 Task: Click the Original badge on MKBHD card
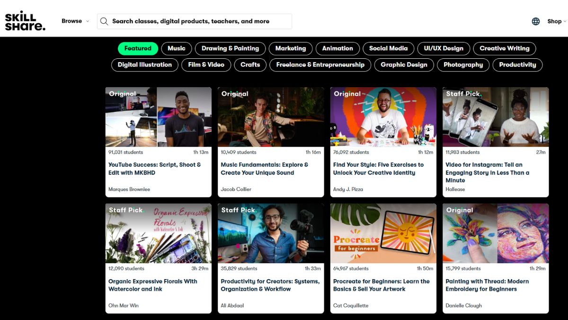click(x=123, y=94)
